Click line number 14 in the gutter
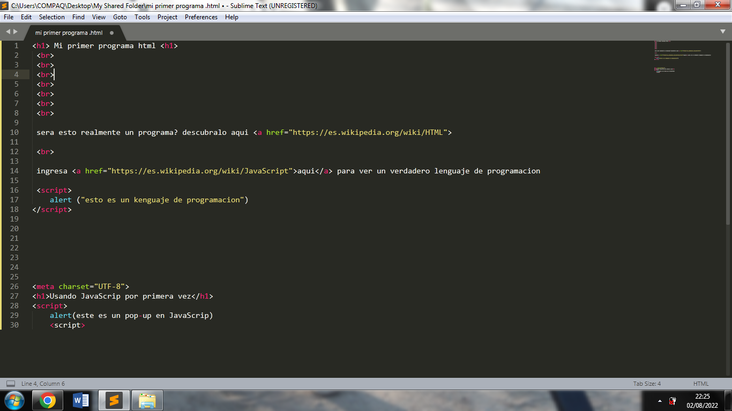Viewport: 732px width, 411px height. [x=14, y=171]
